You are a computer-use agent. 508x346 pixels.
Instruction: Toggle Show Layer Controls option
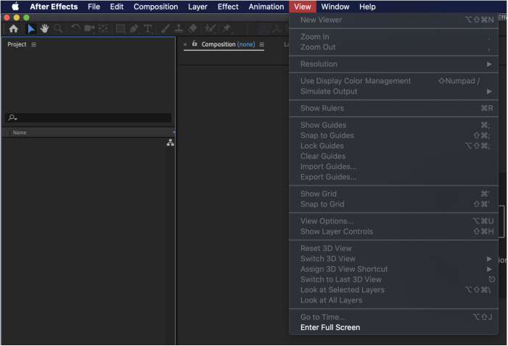click(x=393, y=231)
